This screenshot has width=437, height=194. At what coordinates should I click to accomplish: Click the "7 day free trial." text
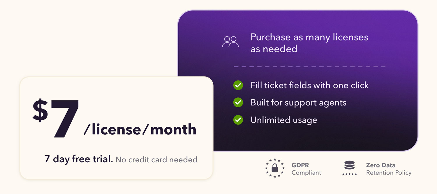[79, 159]
